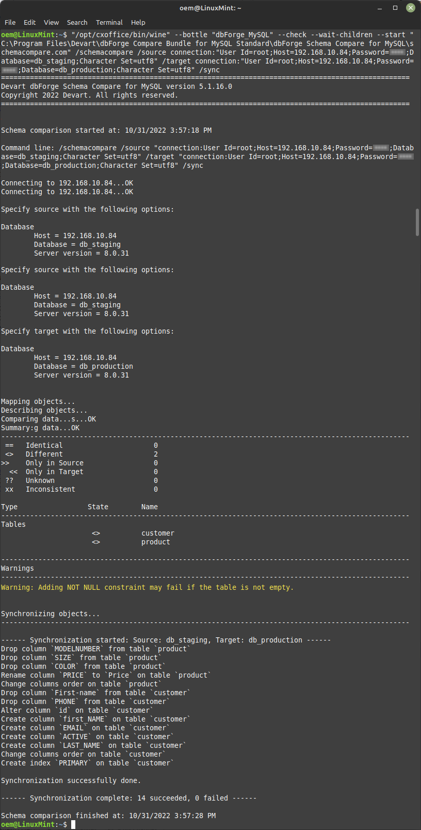
Task: Click the final prompt cursor line
Action: [38, 824]
